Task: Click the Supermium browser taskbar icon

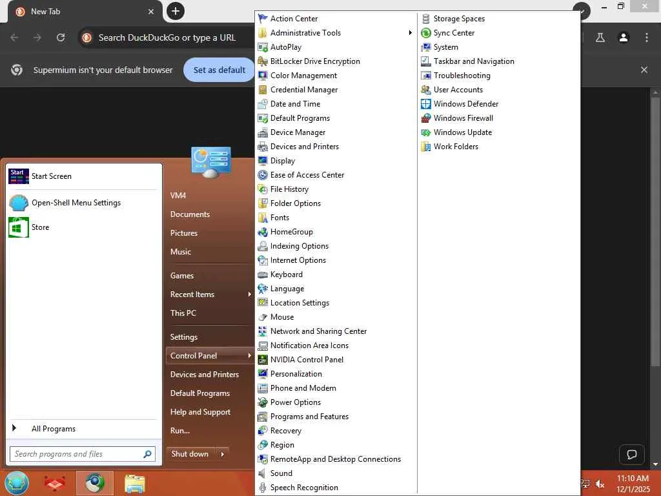Action: (95, 483)
